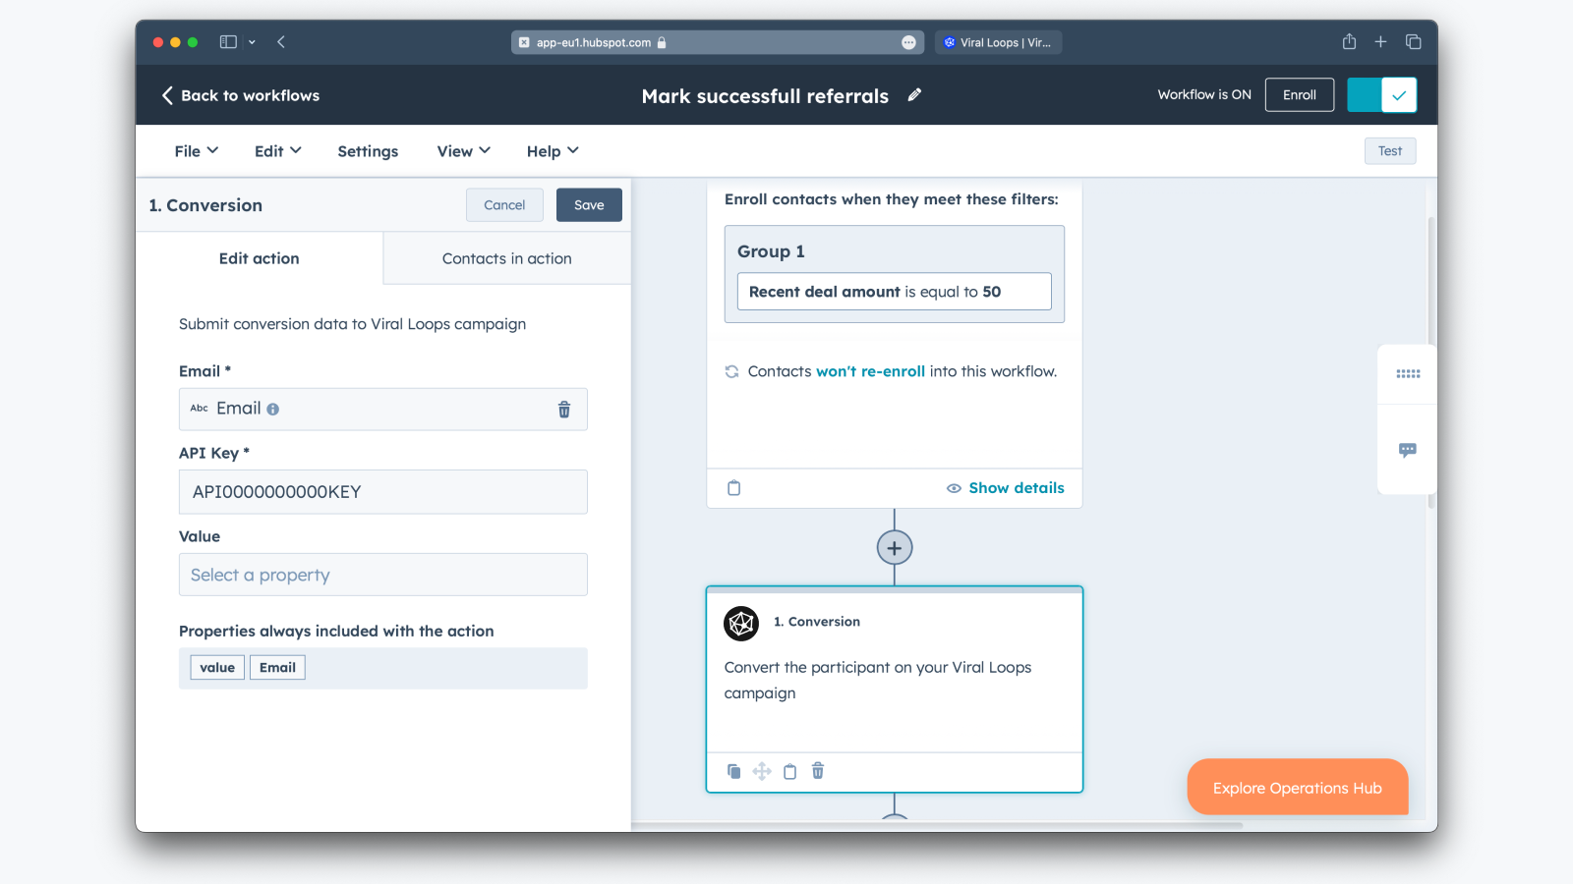This screenshot has height=884, width=1573.
Task: Click the plus icon to add a workflow step
Action: (894, 547)
